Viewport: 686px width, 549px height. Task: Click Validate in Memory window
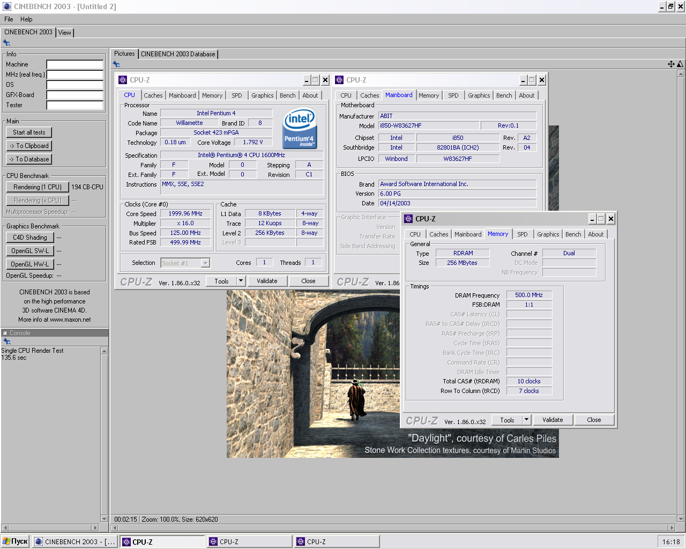[553, 420]
